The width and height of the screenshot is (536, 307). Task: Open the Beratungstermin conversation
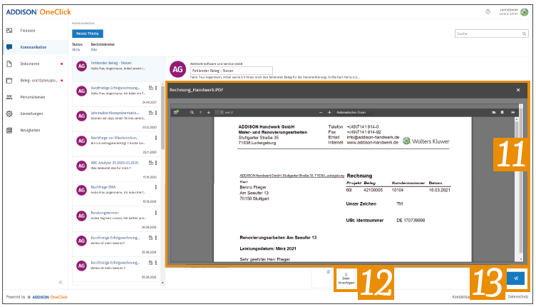(x=115, y=219)
